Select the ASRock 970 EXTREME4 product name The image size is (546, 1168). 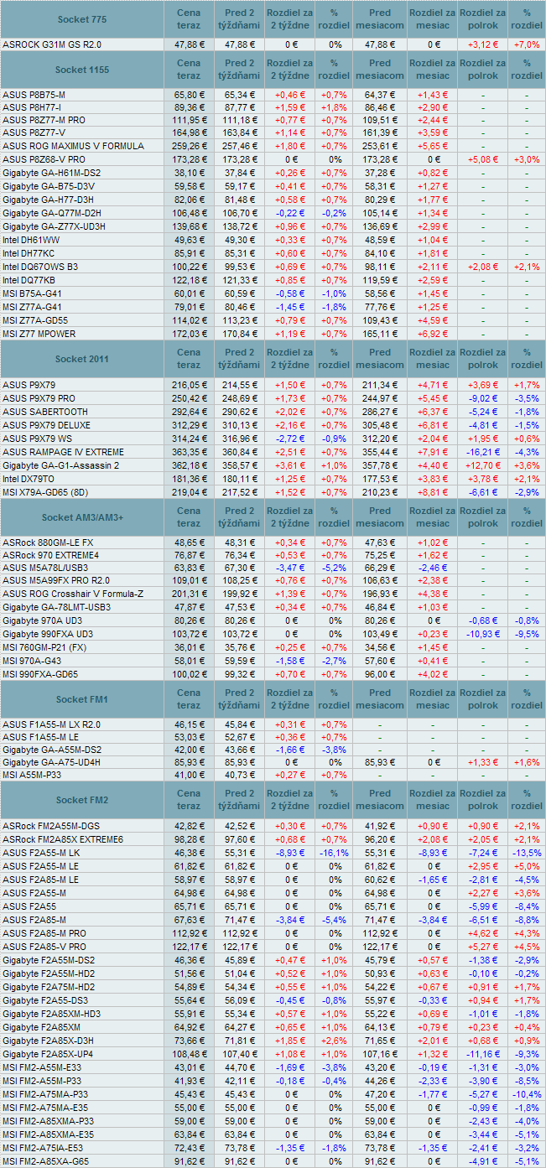point(50,555)
